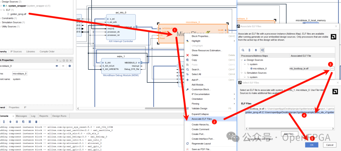This screenshot has width=341, height=151.
Task: Open the Messages tab
Action: pyautogui.click(x=21, y=116)
